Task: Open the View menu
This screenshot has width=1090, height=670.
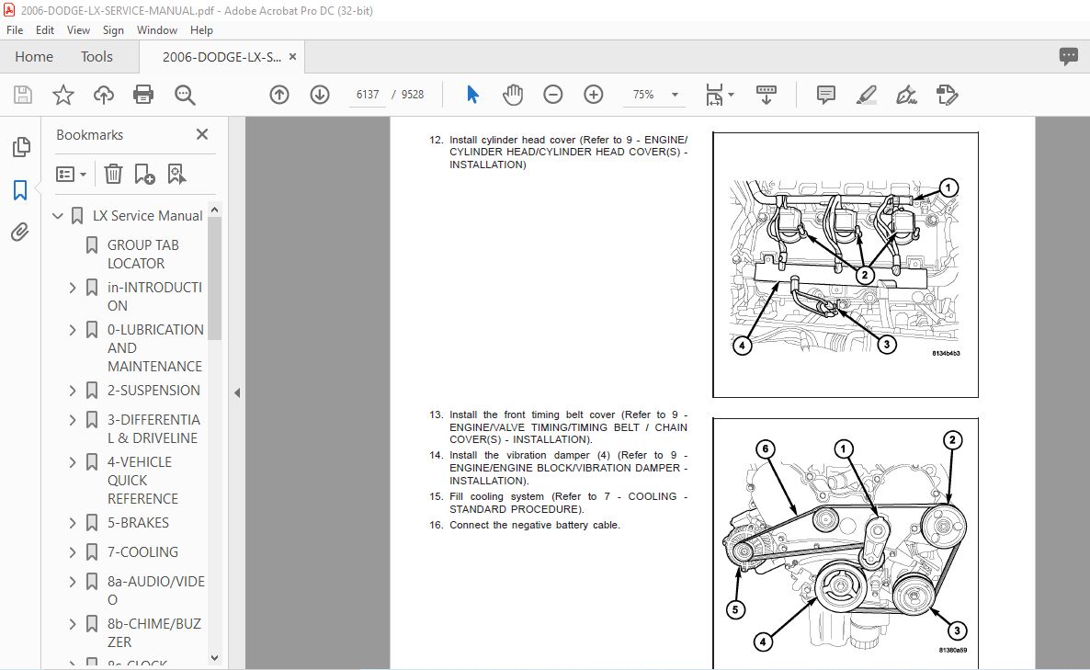Action: 78,30
